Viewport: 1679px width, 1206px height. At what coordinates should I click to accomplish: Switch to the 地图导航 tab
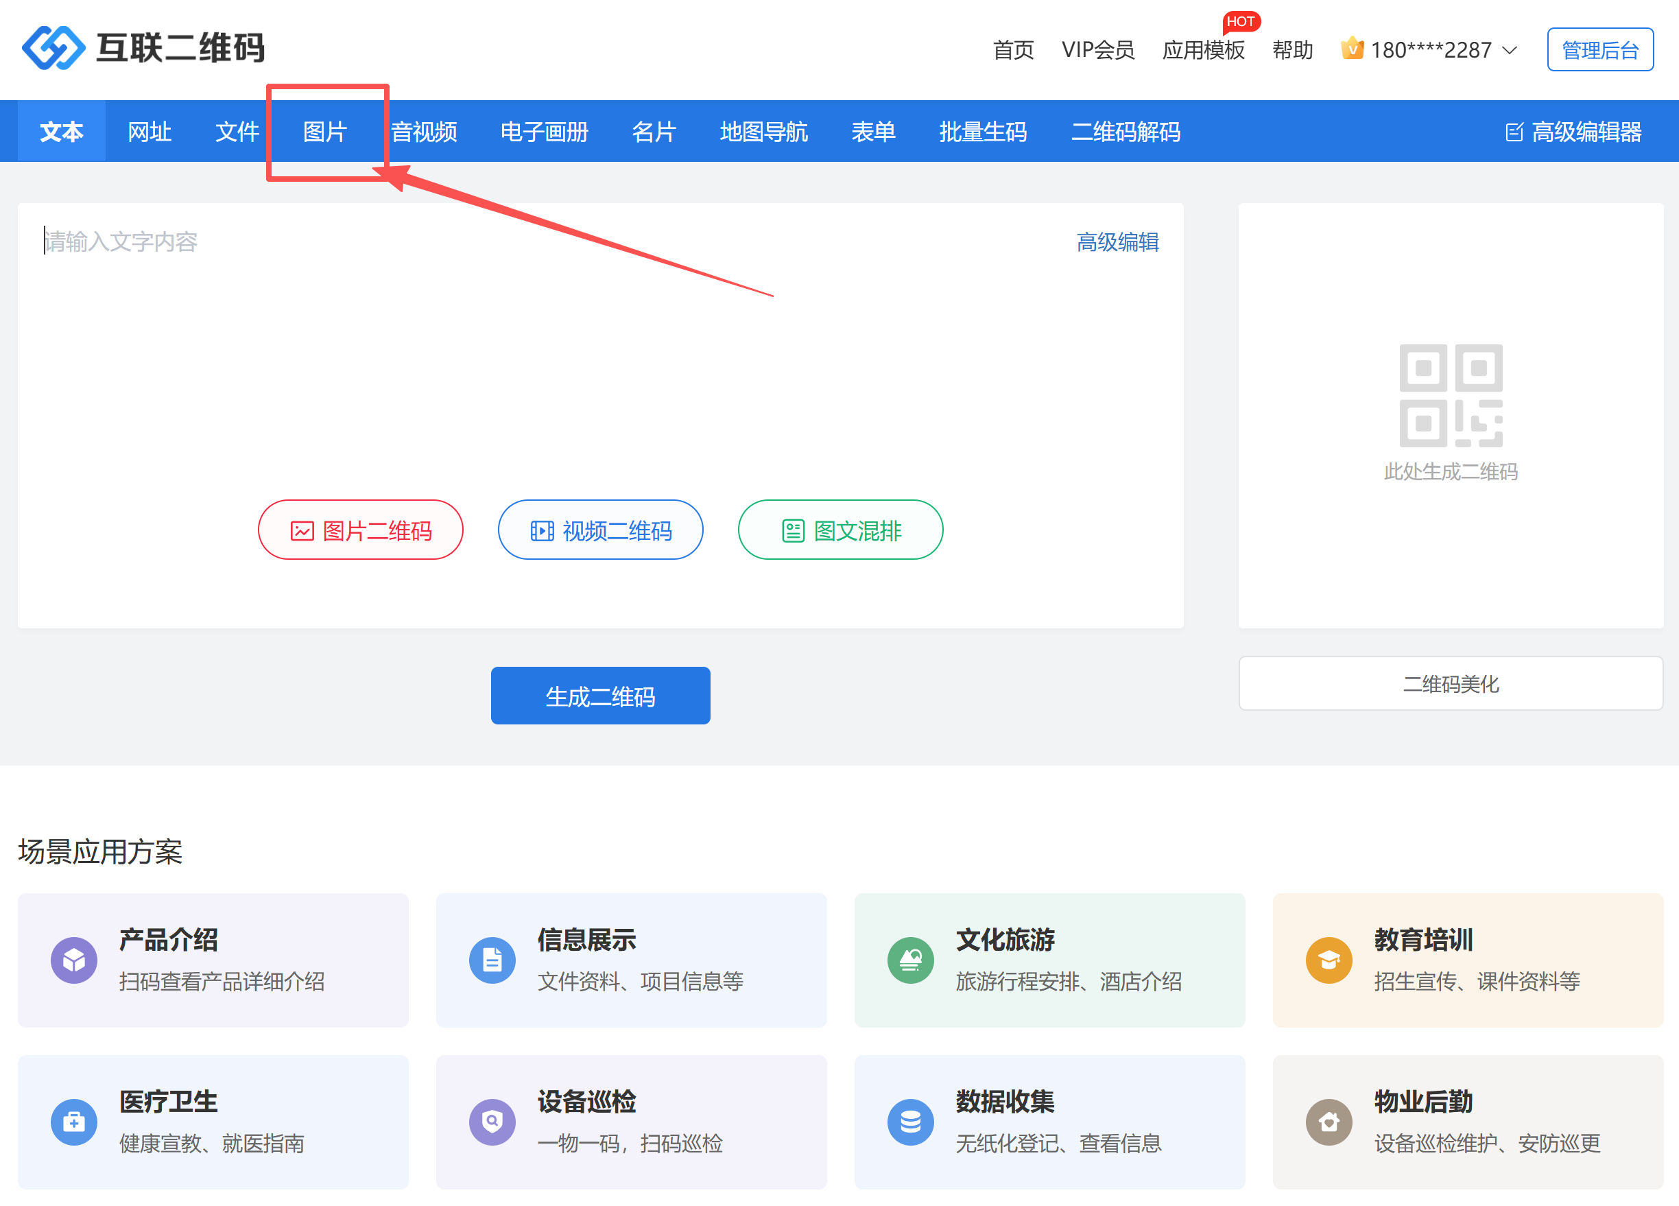click(764, 132)
